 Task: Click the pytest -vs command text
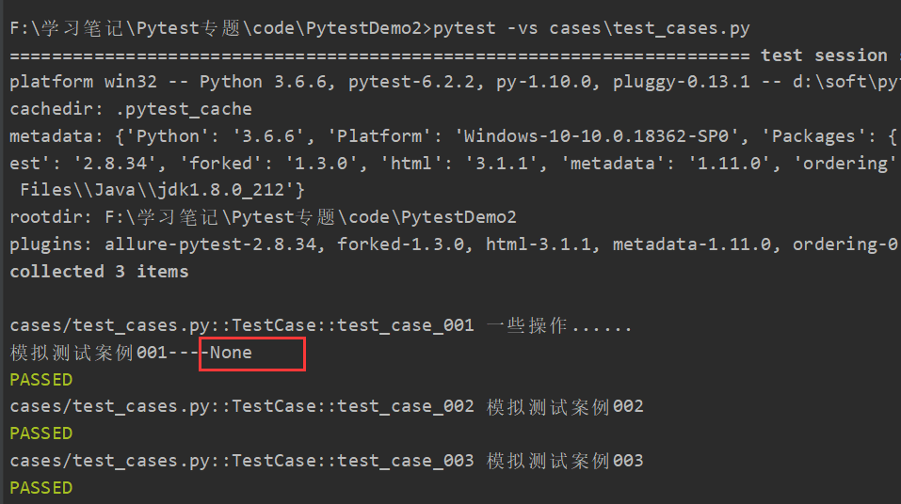click(591, 27)
